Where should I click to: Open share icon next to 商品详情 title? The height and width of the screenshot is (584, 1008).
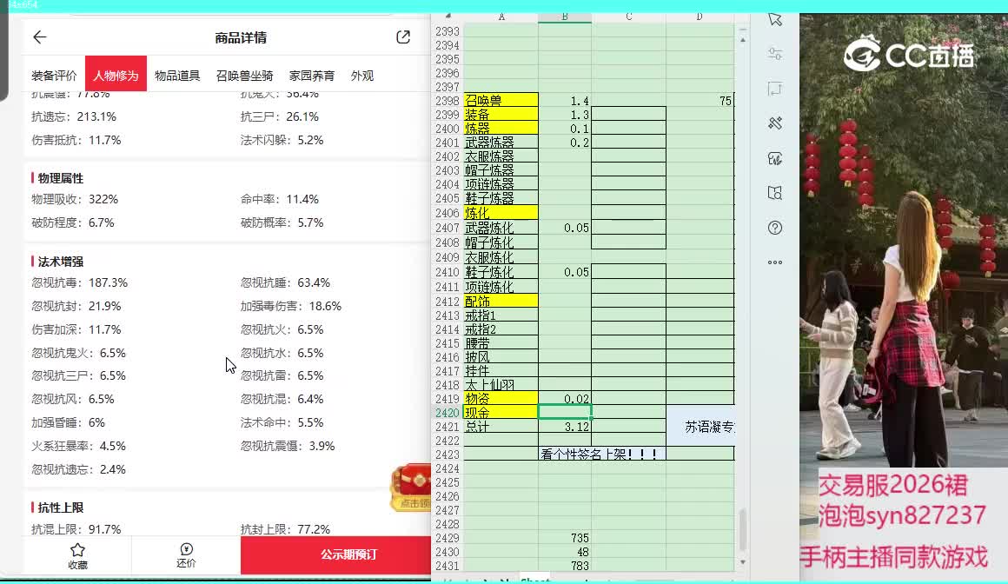403,37
